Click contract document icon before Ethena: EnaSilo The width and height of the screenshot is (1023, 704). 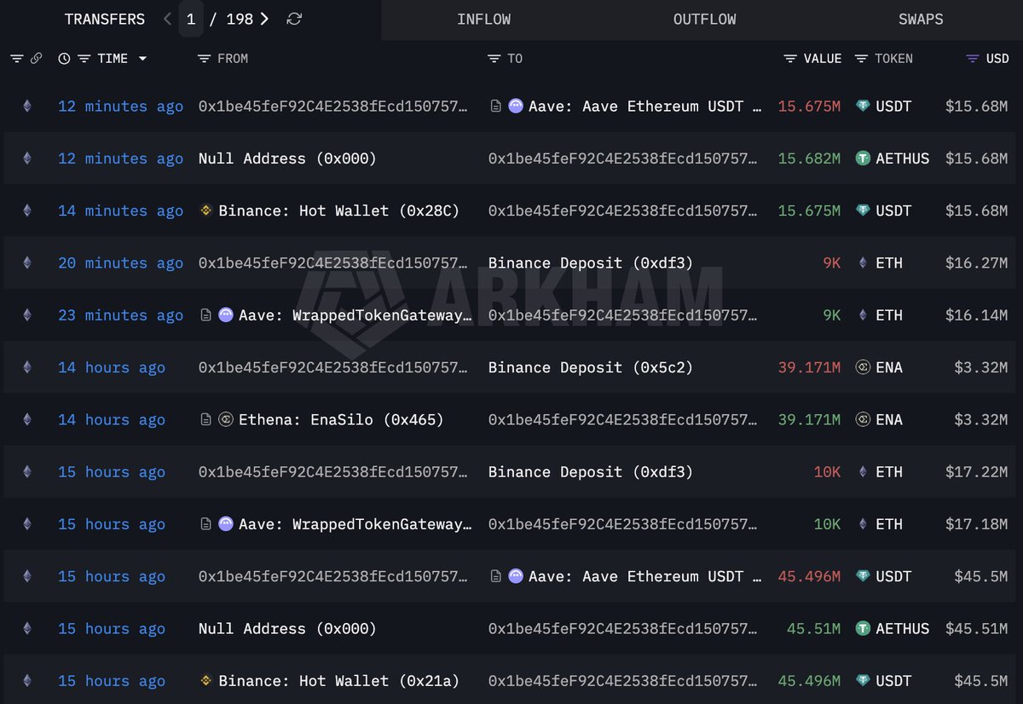[x=205, y=419]
